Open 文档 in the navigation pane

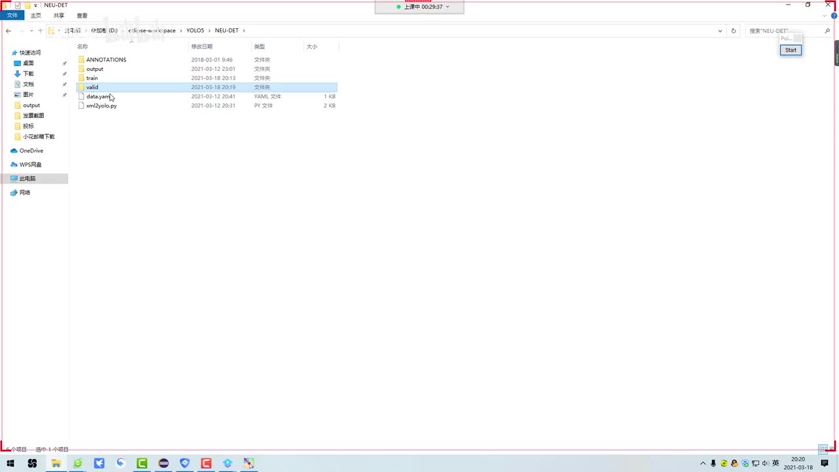28,85
